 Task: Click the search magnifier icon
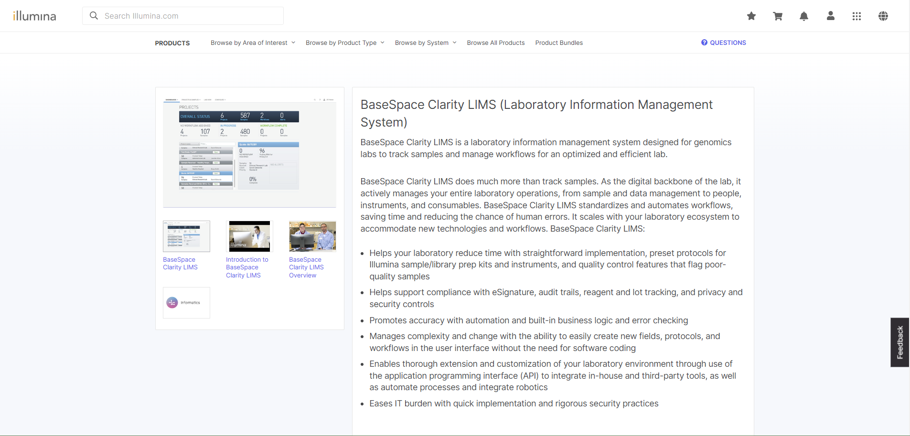coord(94,15)
